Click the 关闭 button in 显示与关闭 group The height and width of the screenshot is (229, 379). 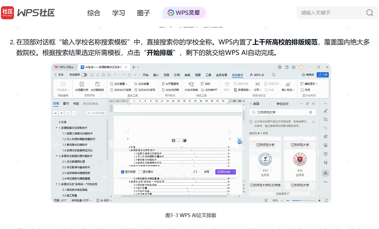(305, 90)
